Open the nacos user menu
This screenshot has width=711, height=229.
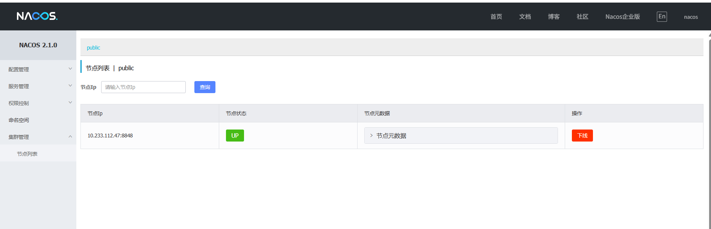click(x=691, y=17)
